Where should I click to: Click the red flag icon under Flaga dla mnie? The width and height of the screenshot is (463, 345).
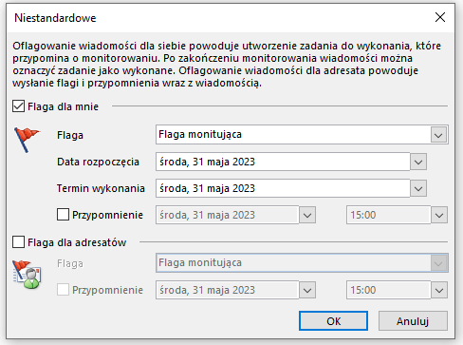(27, 140)
